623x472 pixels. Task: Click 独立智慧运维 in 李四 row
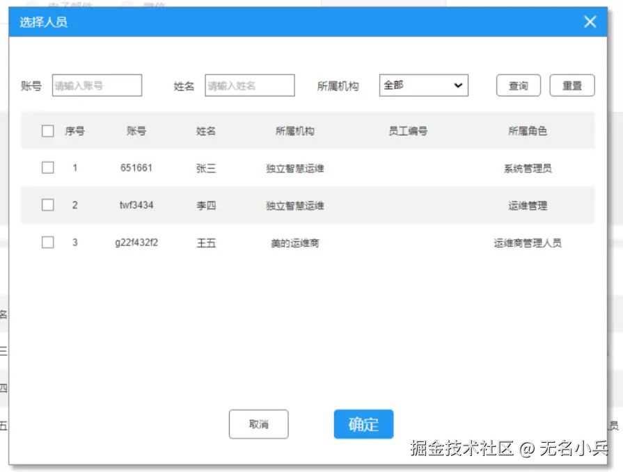(x=295, y=206)
